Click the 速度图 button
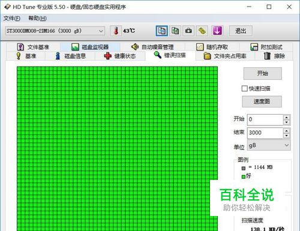Screen dimensions: 300x231 click(262, 101)
